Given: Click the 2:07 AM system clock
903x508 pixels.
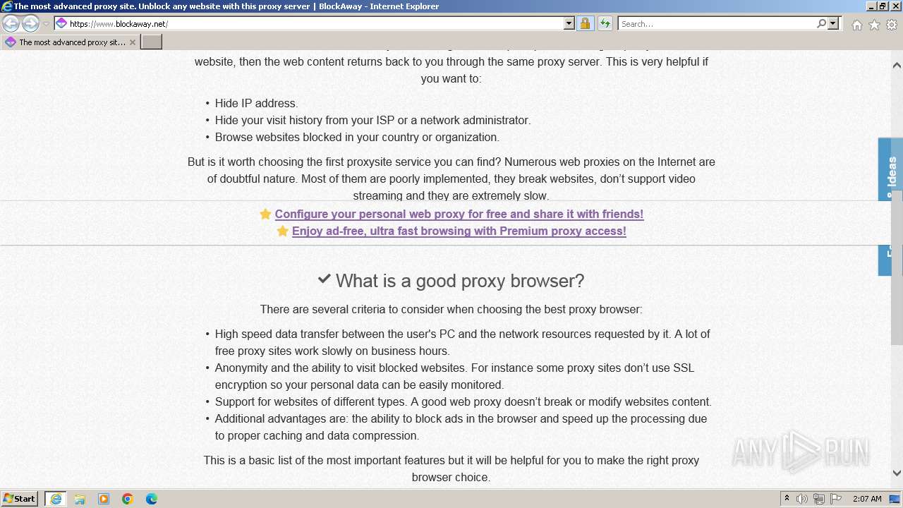Looking at the screenshot, I should coord(867,499).
